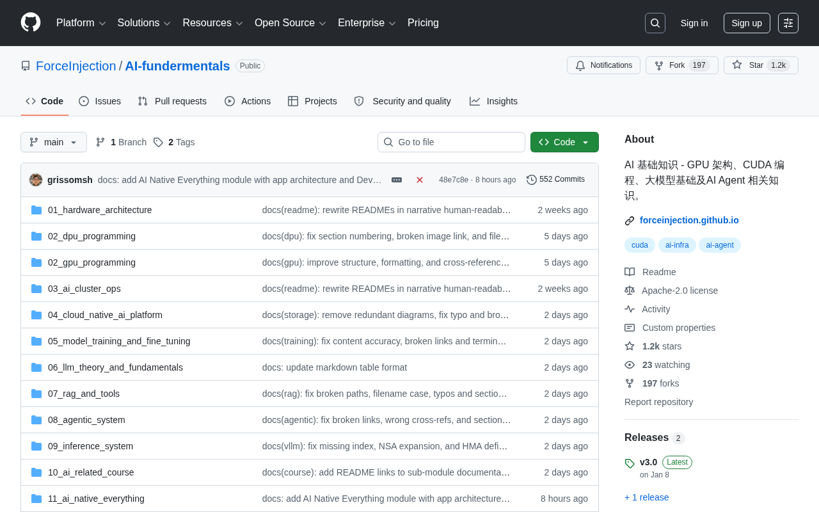
Task: Open the Projects tab
Action: 312,101
